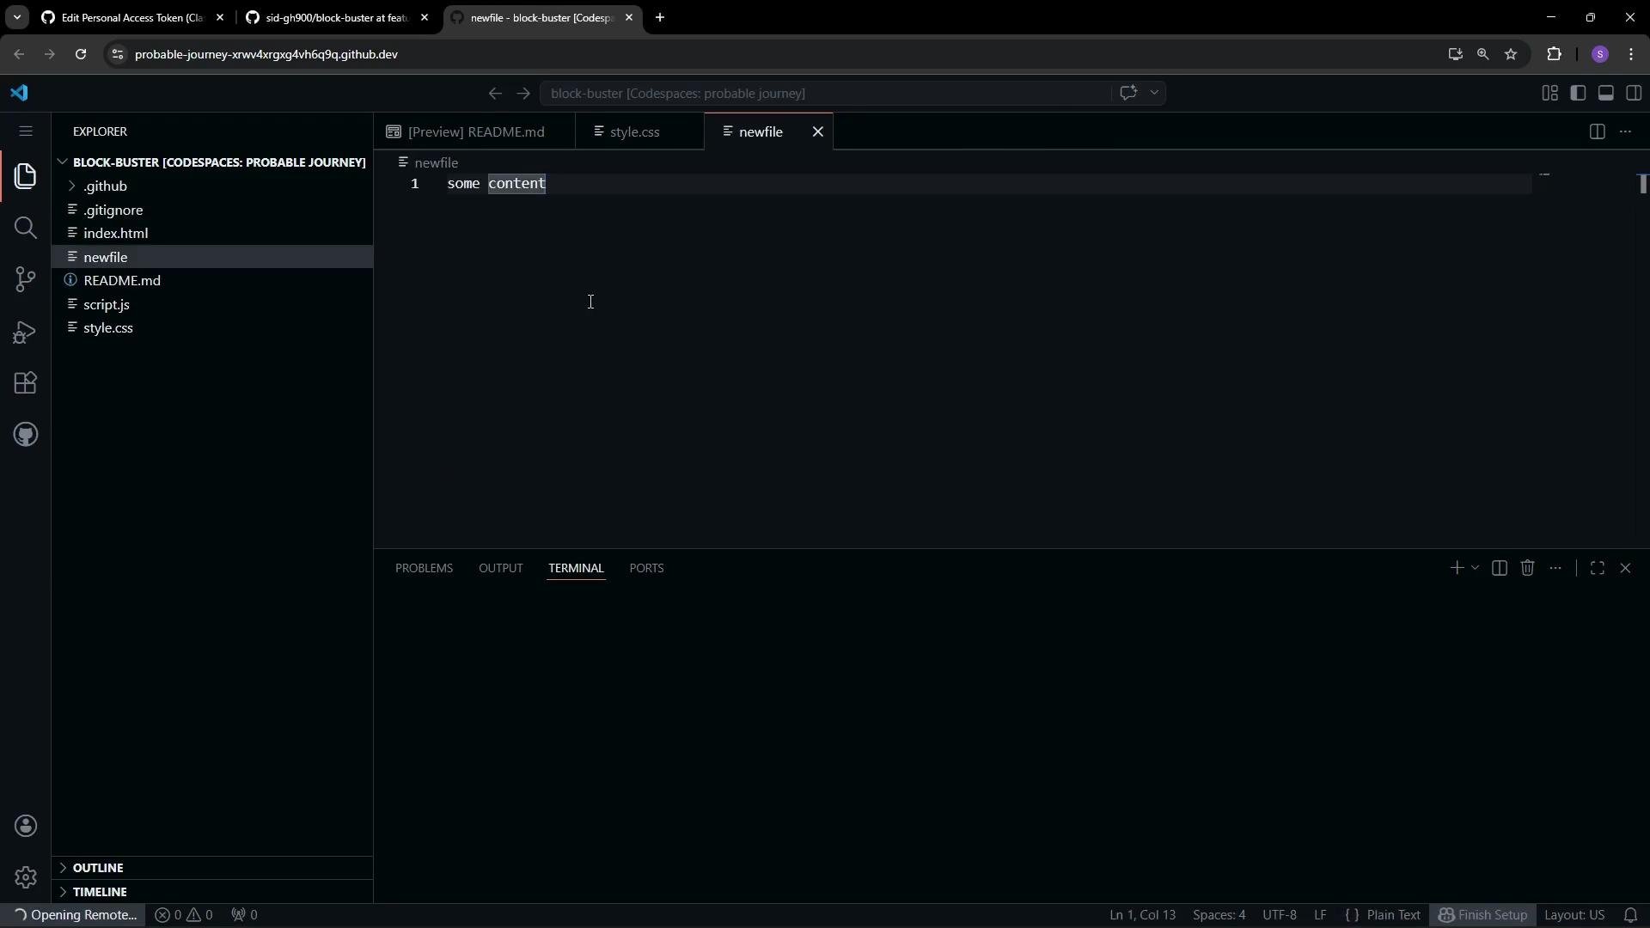1650x928 pixels.
Task: Open README.md in the explorer
Action: (x=212, y=281)
